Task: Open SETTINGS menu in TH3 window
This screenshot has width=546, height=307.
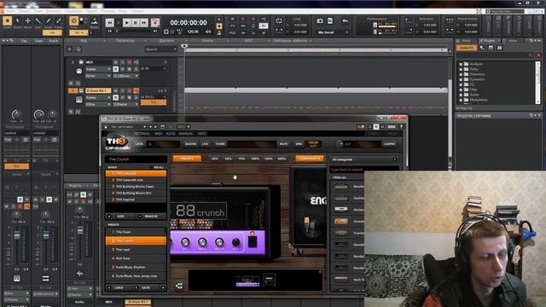Action: tap(142, 134)
